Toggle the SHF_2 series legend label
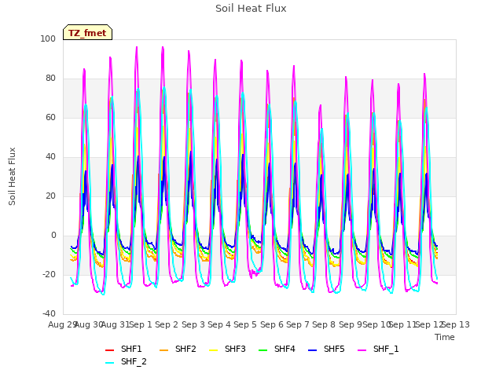 134,361
